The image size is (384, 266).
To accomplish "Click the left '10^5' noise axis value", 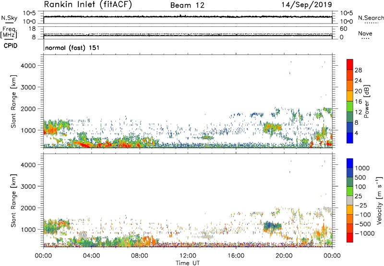I will [x=29, y=13].
